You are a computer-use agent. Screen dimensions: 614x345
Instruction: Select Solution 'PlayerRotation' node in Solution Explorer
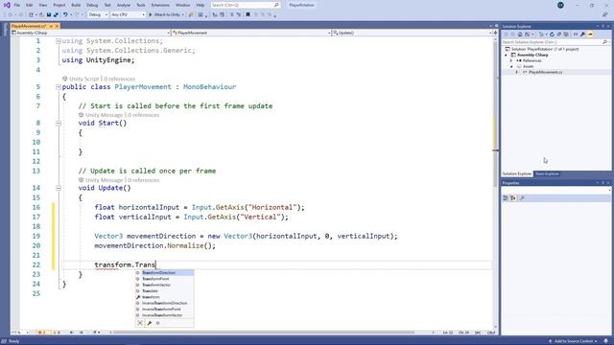click(542, 49)
